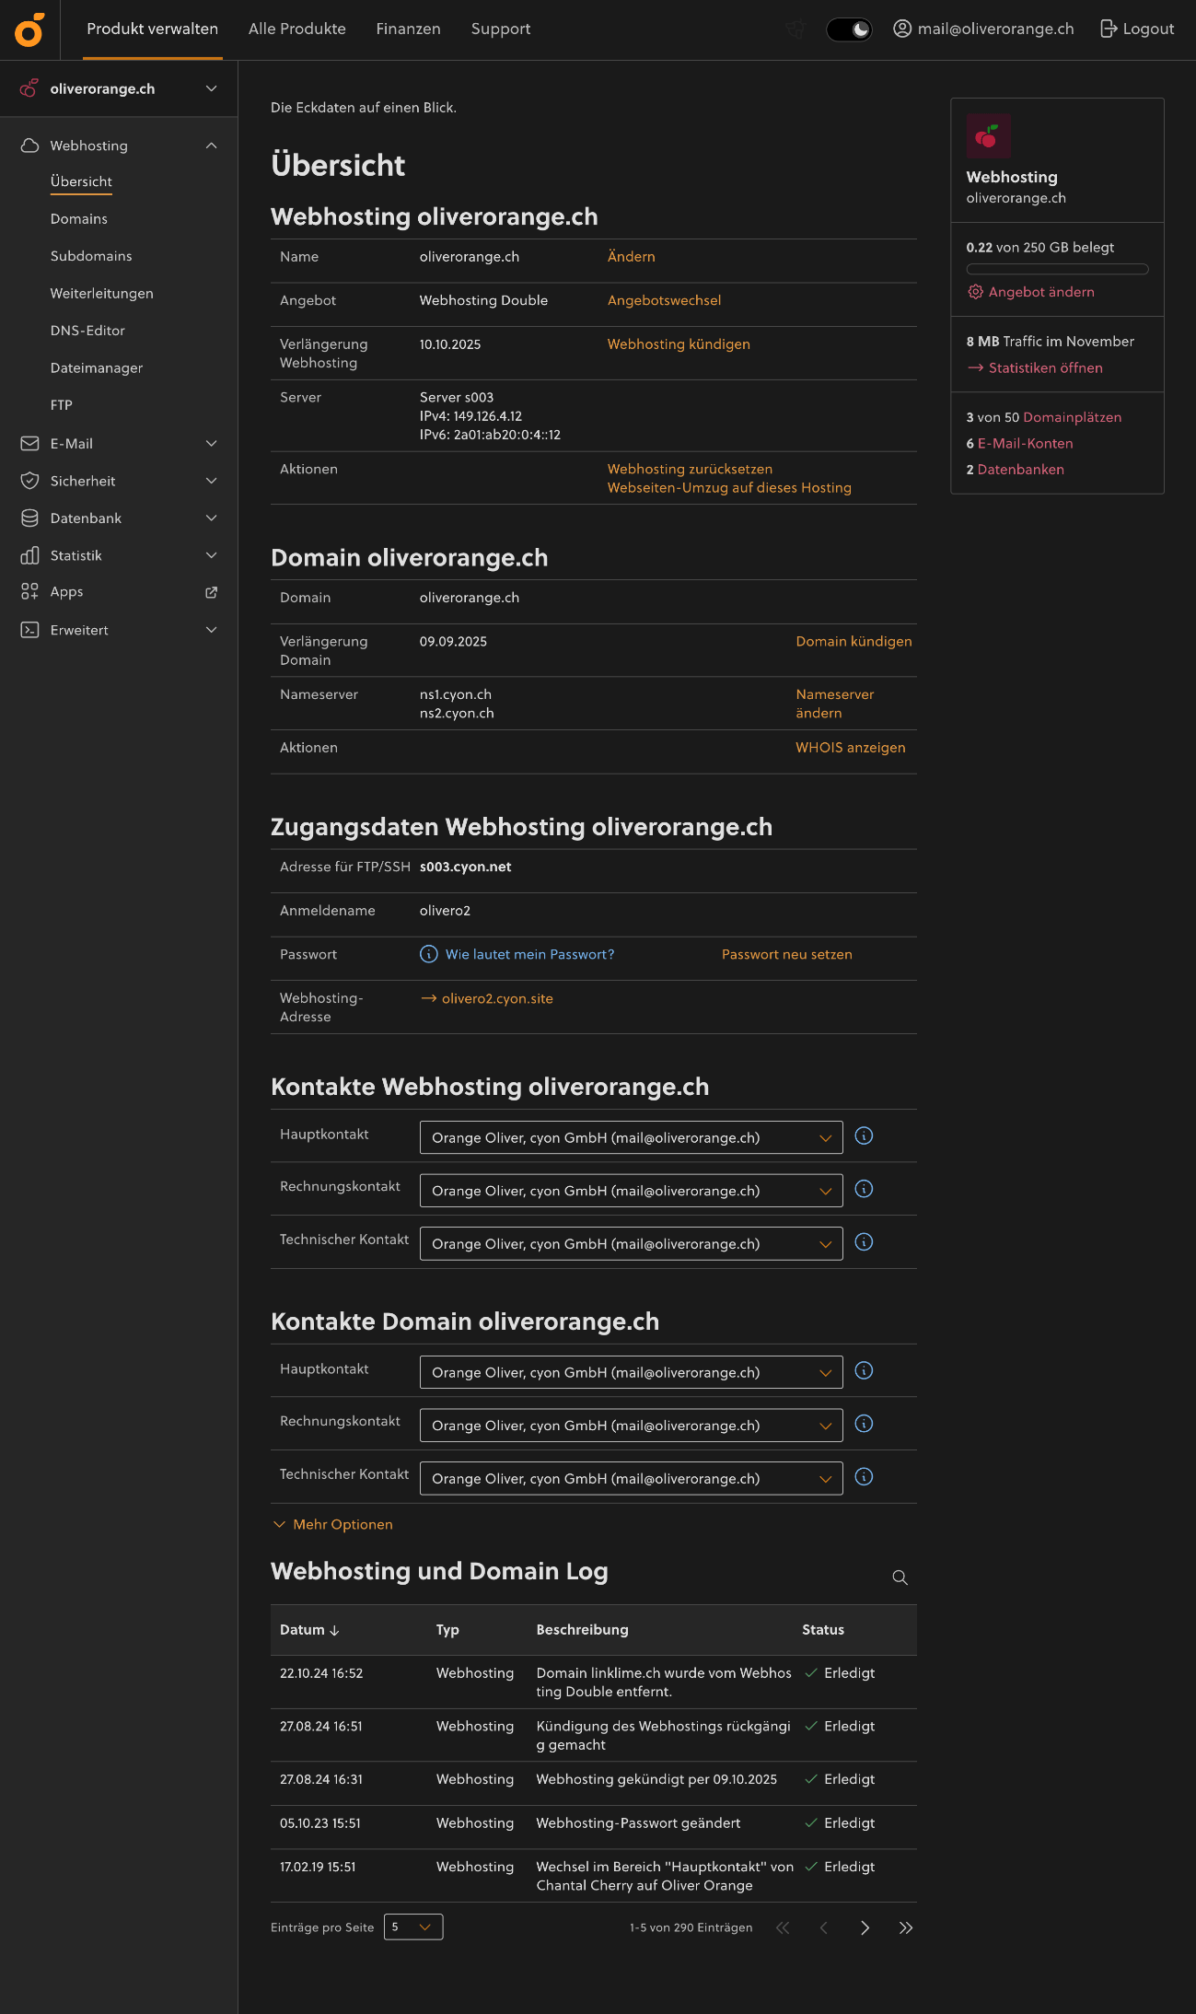Click the Logout button

pos(1137,29)
